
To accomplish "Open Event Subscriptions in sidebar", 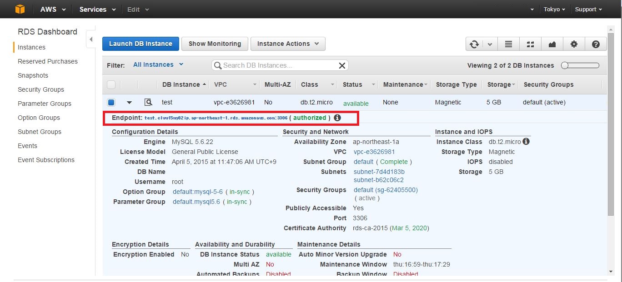I will point(46,160).
